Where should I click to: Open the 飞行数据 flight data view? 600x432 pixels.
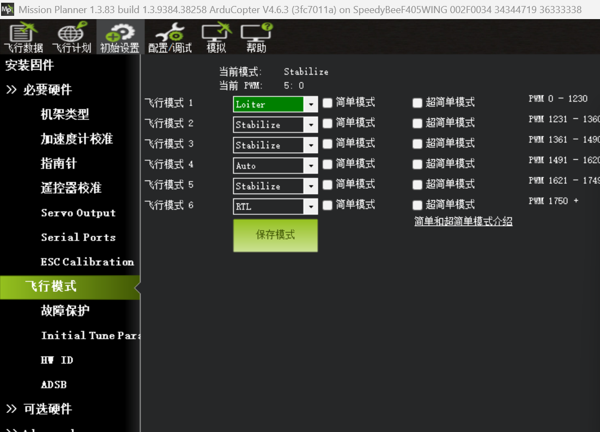point(23,38)
